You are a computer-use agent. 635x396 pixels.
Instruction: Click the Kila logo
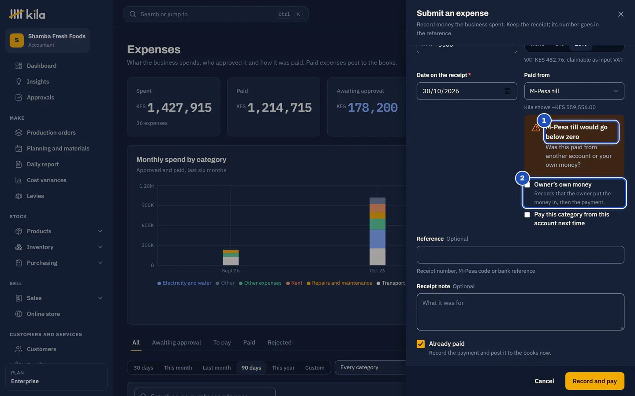(27, 15)
